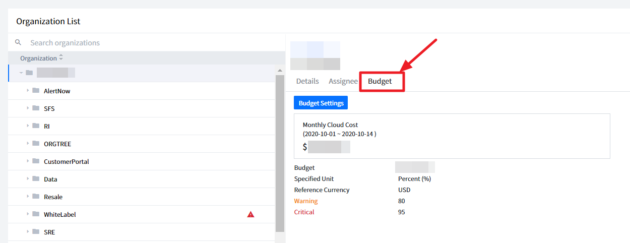This screenshot has width=630, height=243.
Task: Select the Budget tab
Action: pyautogui.click(x=380, y=81)
